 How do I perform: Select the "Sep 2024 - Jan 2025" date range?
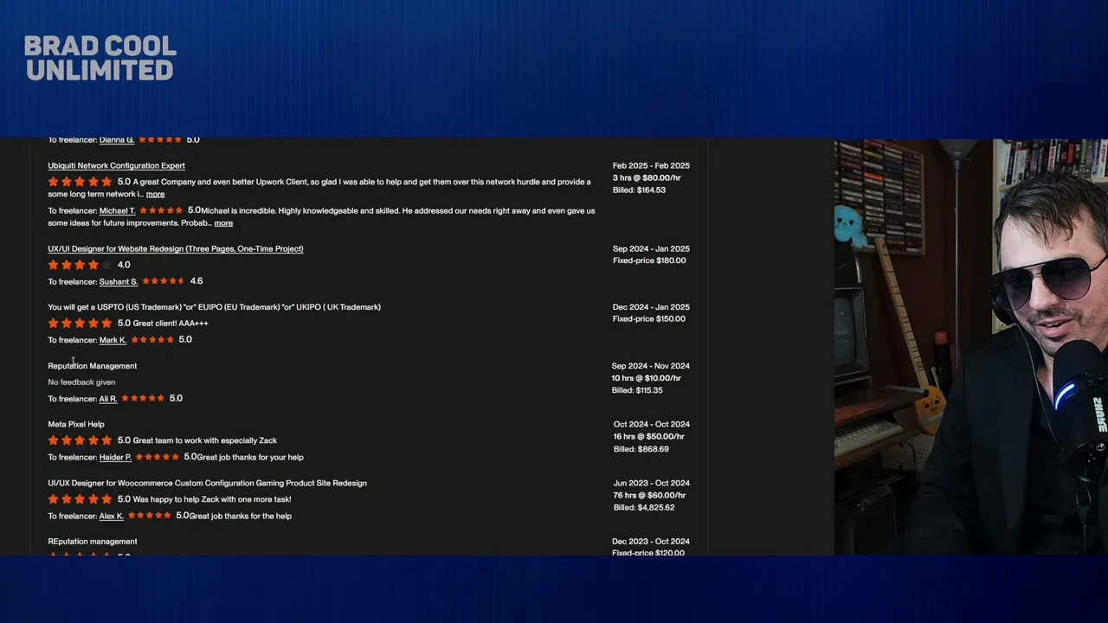pyautogui.click(x=651, y=249)
